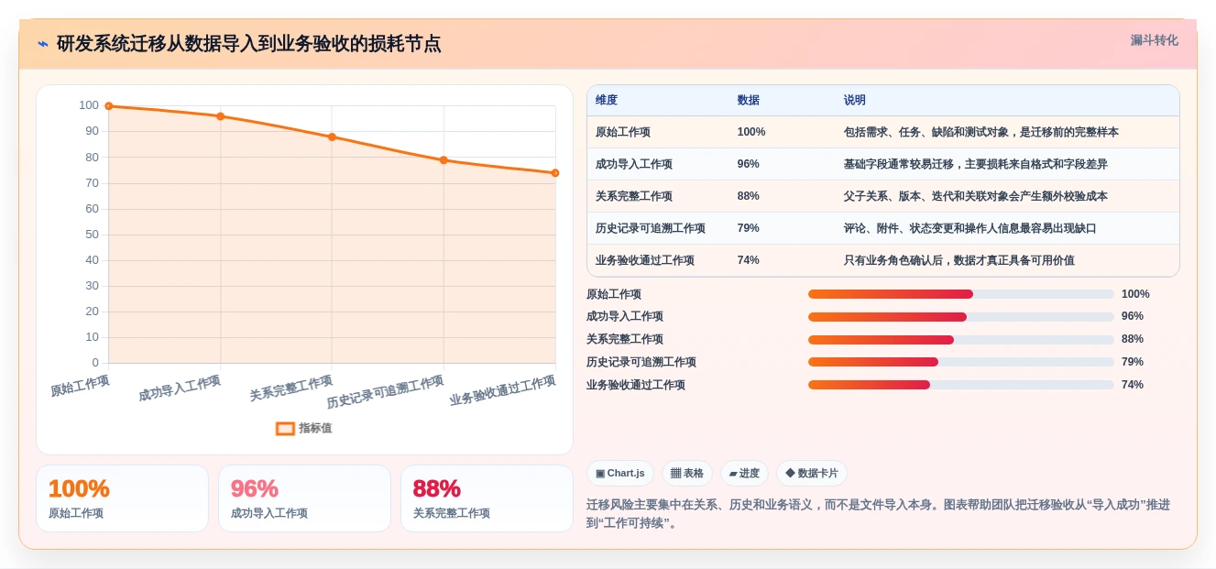Click the 74% progress bar for 业务验收通过工作项
The height and width of the screenshot is (569, 1216).
pos(961,385)
